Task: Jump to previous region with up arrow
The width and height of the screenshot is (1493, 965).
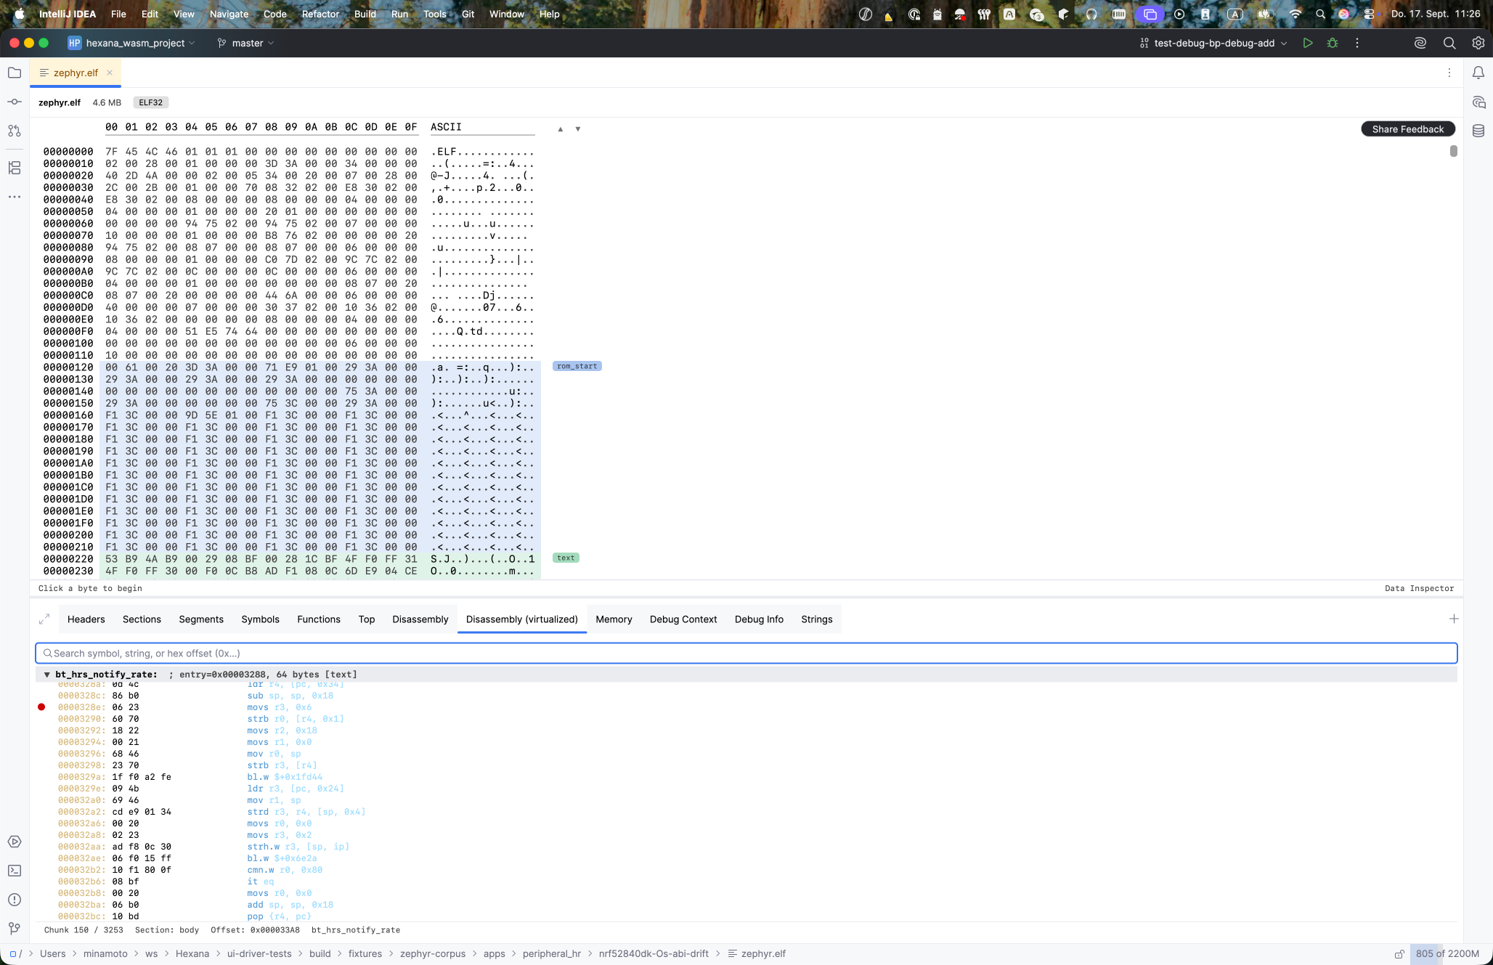Action: [x=561, y=129]
